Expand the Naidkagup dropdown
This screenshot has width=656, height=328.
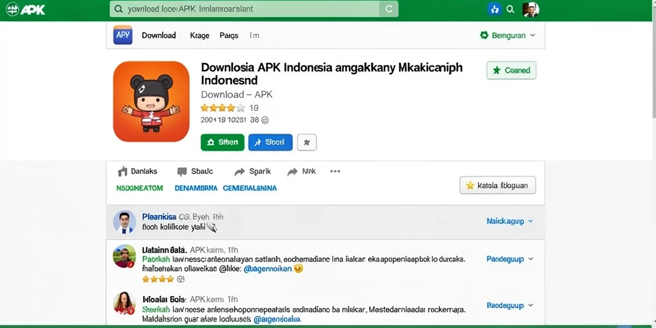pyautogui.click(x=510, y=221)
